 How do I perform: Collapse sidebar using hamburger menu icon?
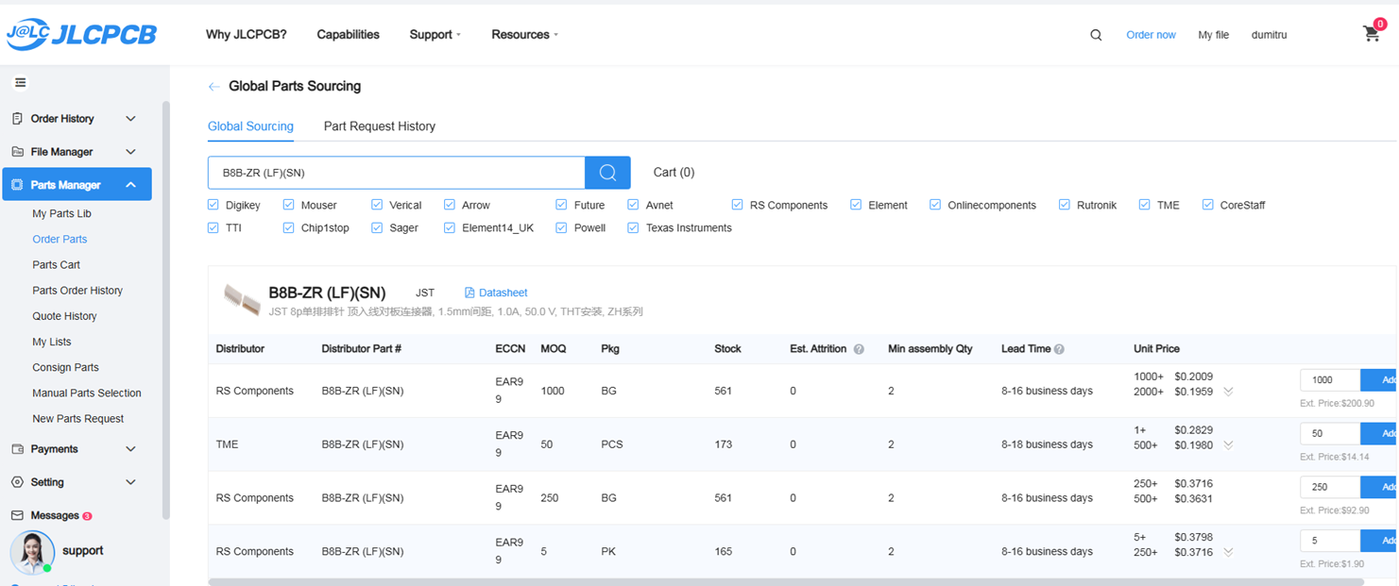coord(21,83)
